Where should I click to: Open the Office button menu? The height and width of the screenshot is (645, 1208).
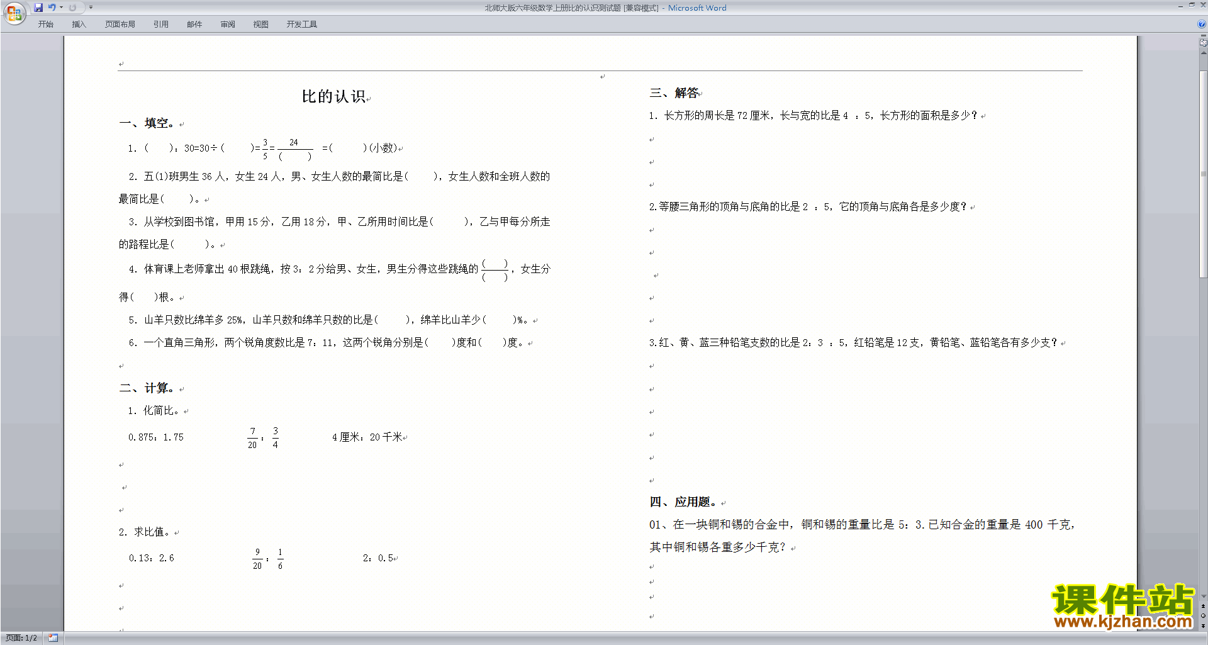[14, 13]
